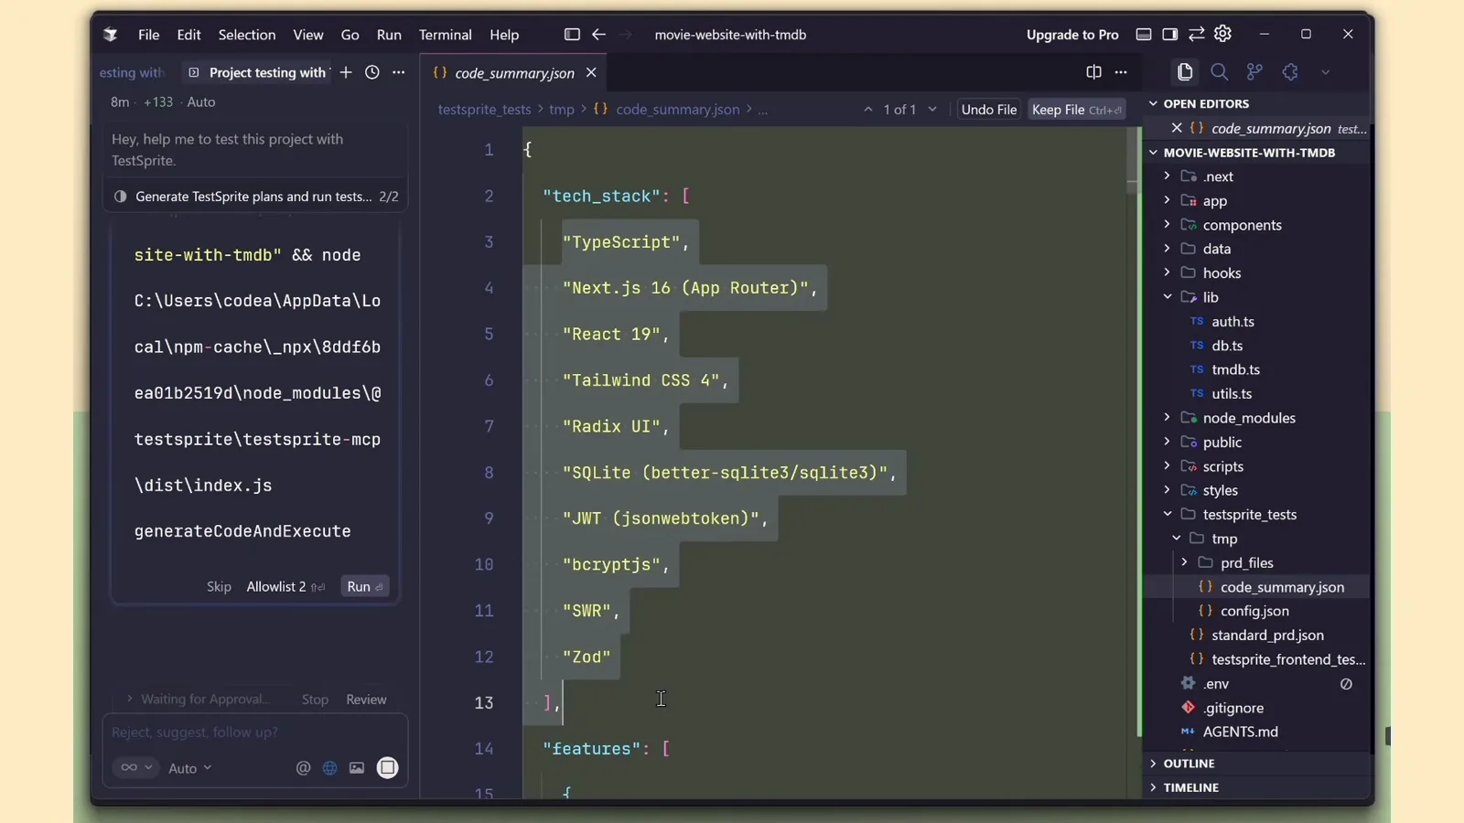Click Skip on the command prompt
Image resolution: width=1464 pixels, height=823 pixels.
pos(219,586)
